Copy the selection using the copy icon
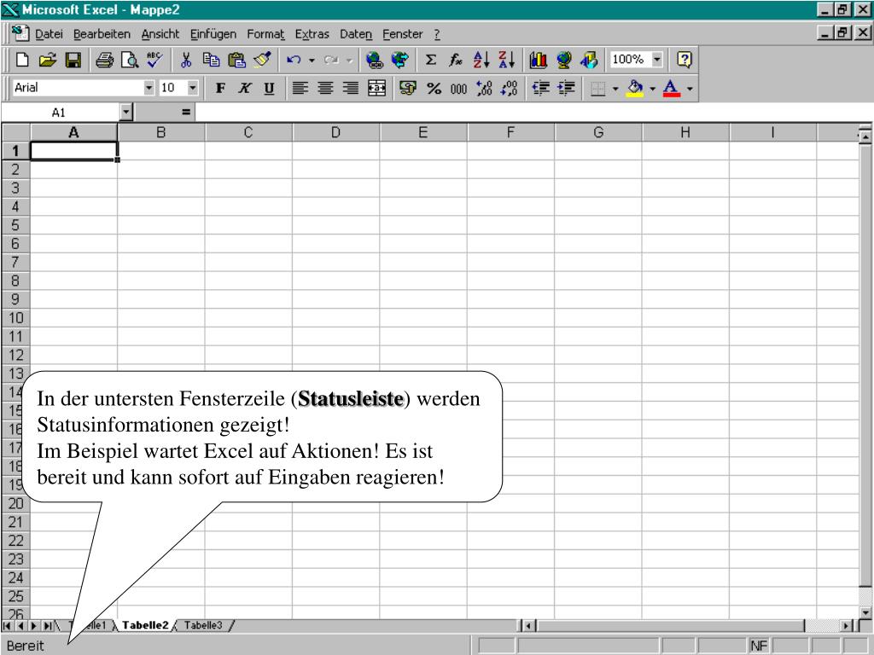 (212, 60)
